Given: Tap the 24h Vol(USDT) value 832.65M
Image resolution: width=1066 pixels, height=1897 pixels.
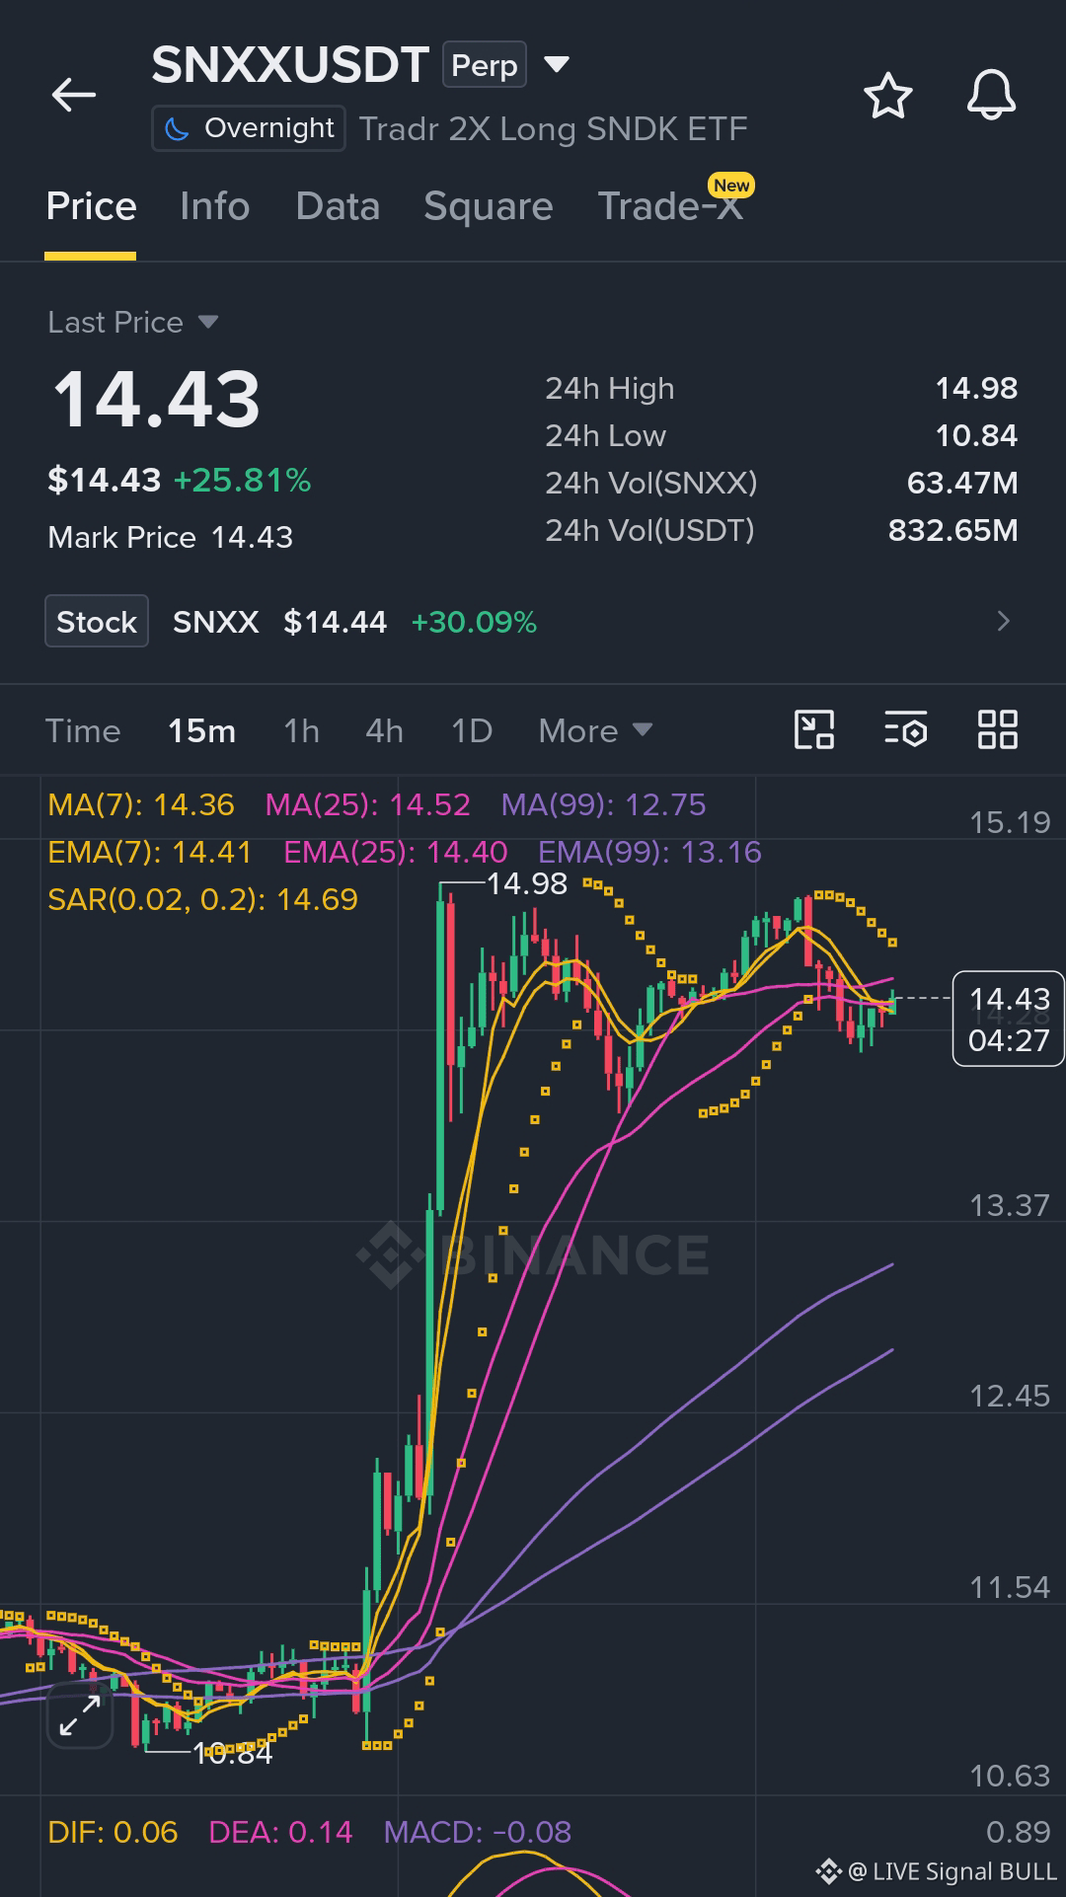Looking at the screenshot, I should [x=952, y=530].
